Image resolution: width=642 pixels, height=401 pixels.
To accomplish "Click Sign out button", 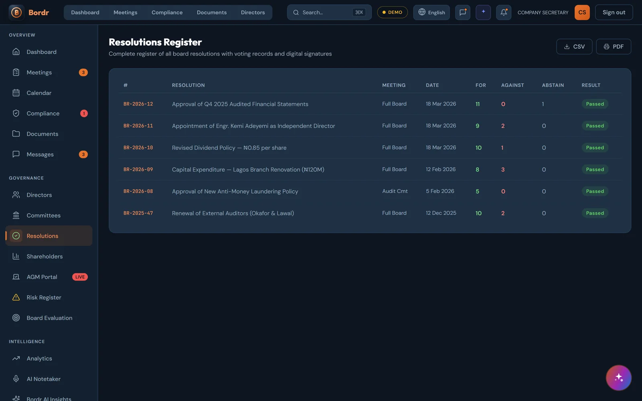I will (614, 12).
